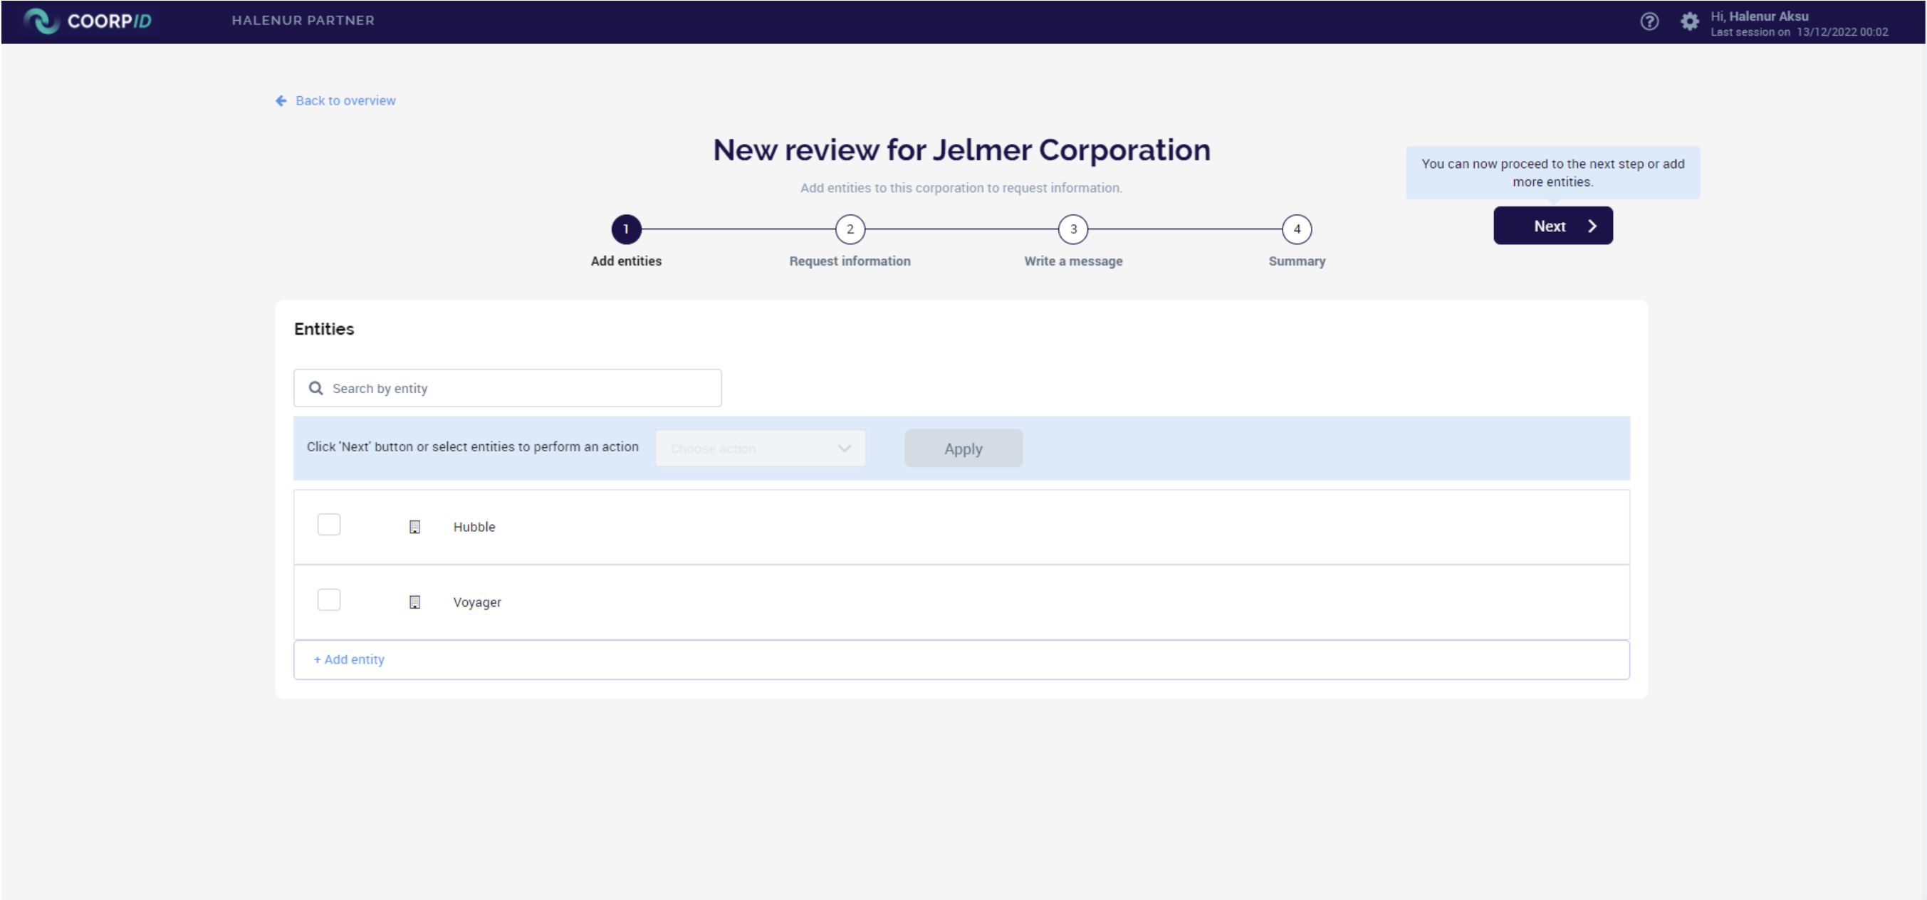Open the Choose action dropdown

coord(760,448)
